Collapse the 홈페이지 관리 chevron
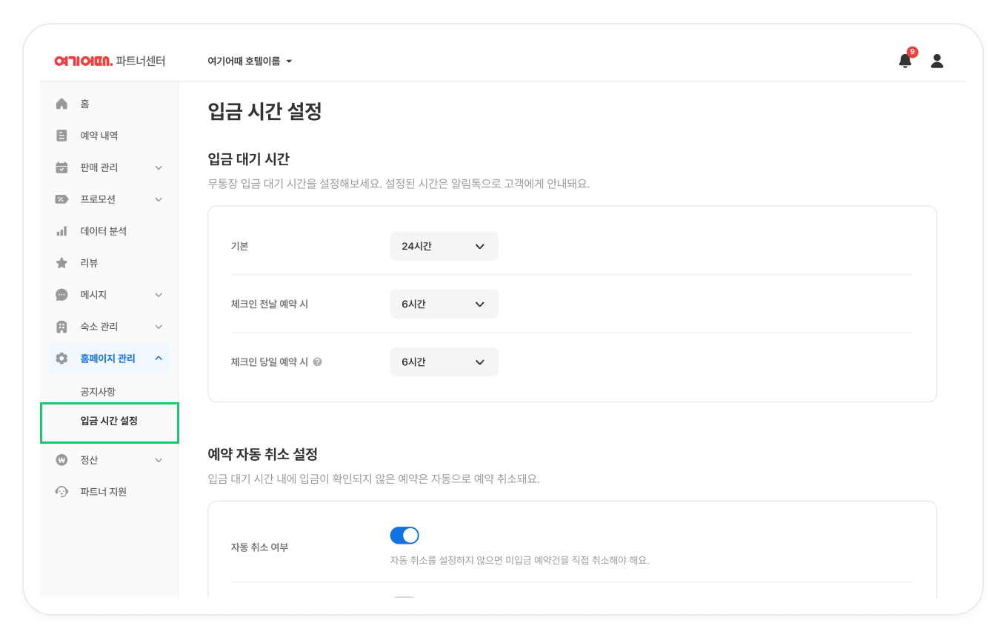The image size is (1006, 643). pos(159,359)
